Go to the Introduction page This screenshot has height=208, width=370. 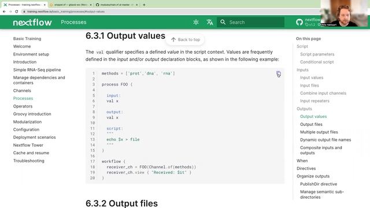[25, 62]
